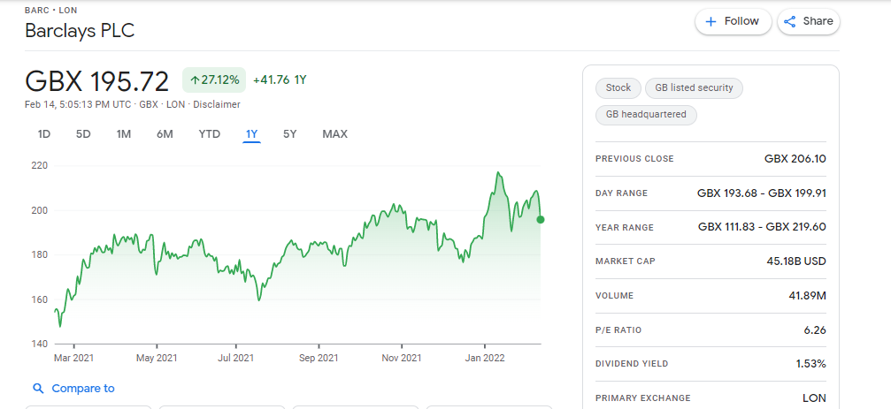Click the PRIMARY EXCHANGE label
Screen dimensions: 891x409
coord(643,398)
